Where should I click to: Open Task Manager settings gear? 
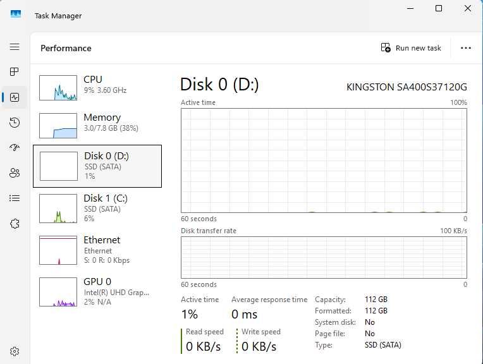(x=15, y=351)
